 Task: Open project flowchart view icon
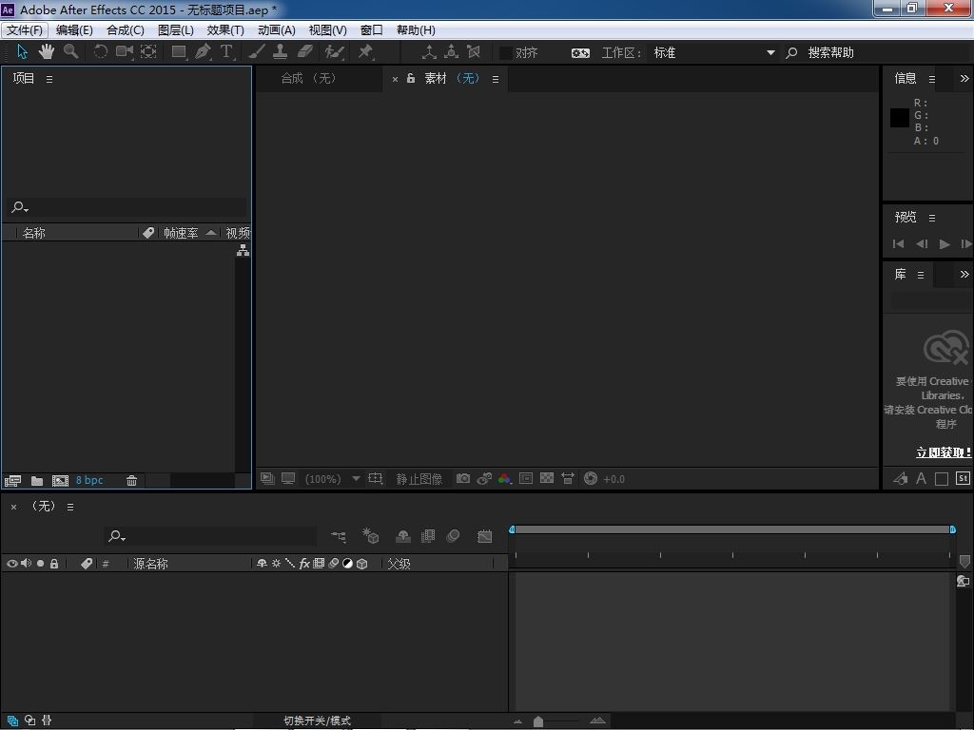pyautogui.click(x=243, y=250)
